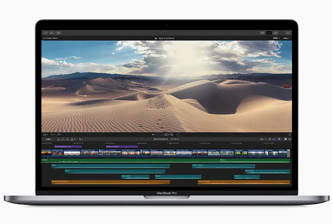Show the transitions browser

[x=289, y=139]
